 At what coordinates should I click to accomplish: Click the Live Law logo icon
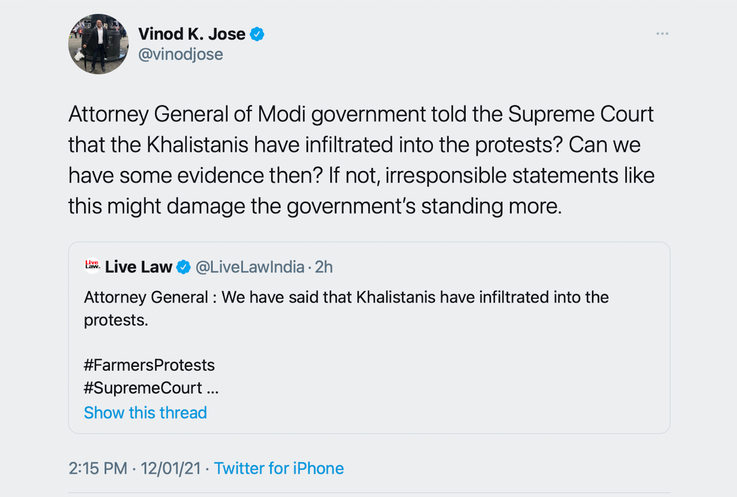(92, 266)
